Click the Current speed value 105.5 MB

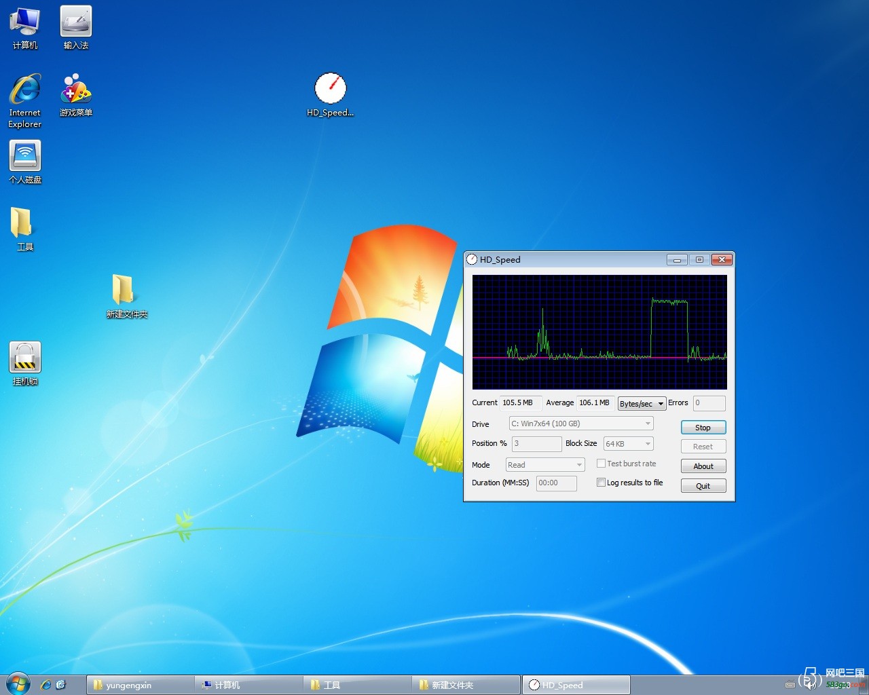coord(521,403)
